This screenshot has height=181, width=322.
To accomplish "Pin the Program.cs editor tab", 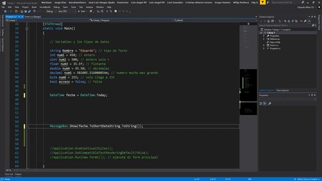I will [x=19, y=17].
